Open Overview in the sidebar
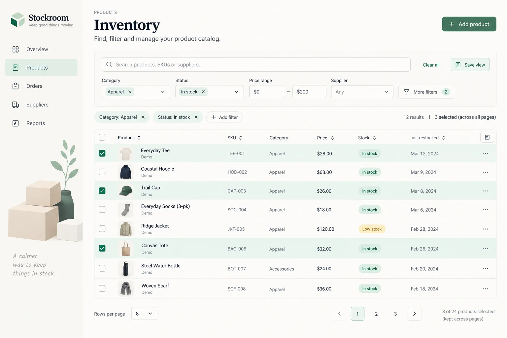This screenshot has width=507, height=338. [x=41, y=49]
